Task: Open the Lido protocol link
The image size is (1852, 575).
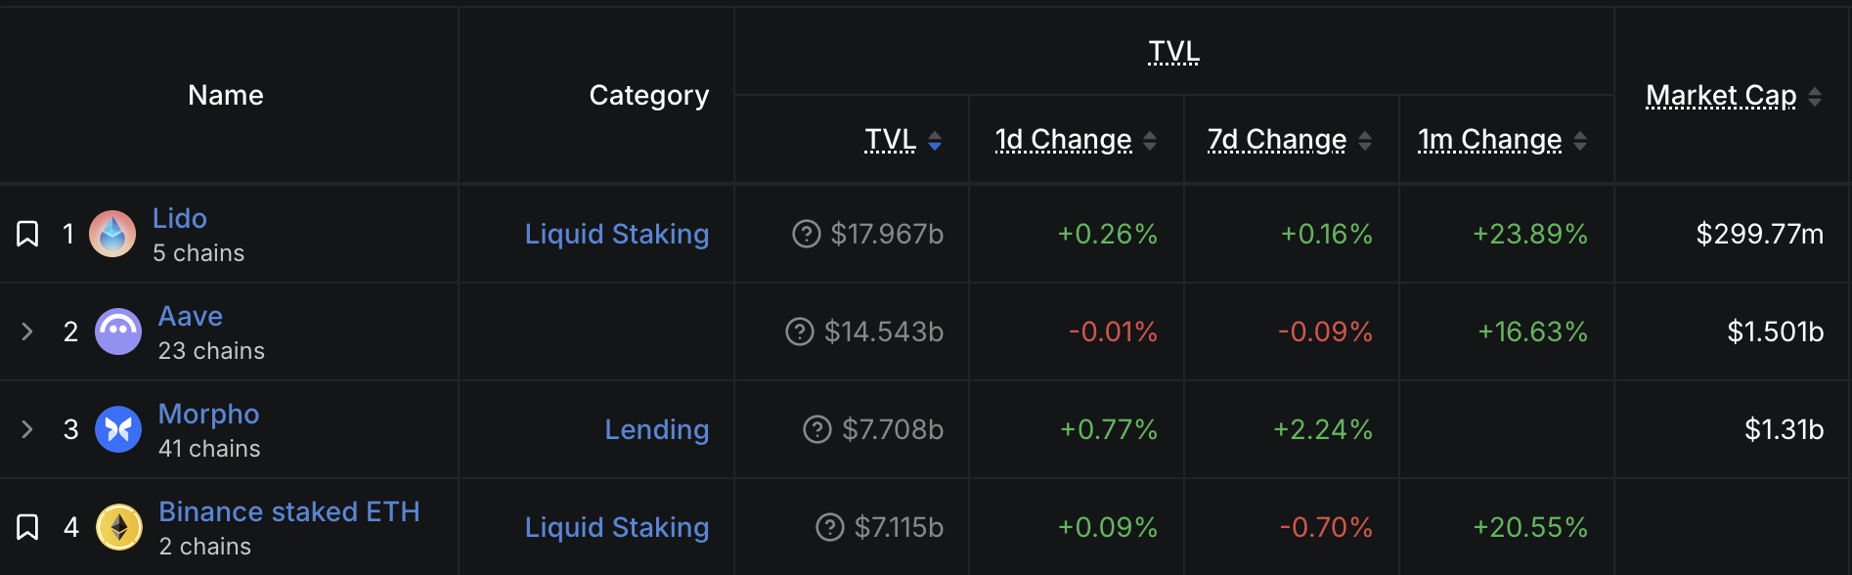Action: (x=180, y=218)
